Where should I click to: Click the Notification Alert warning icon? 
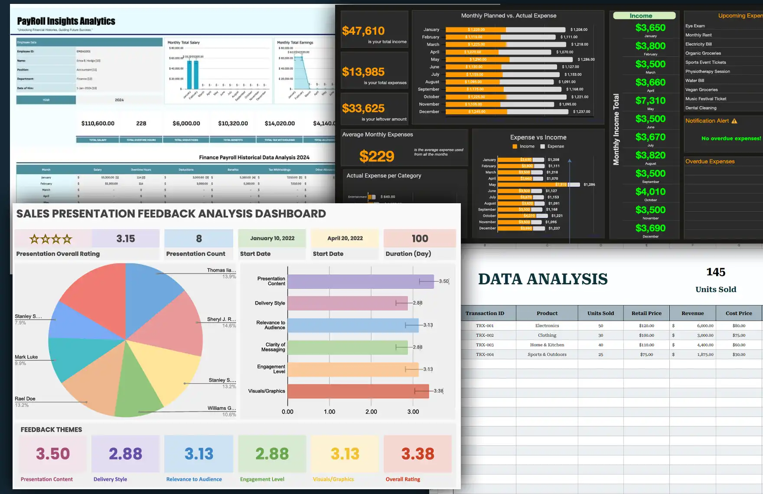[x=735, y=121]
